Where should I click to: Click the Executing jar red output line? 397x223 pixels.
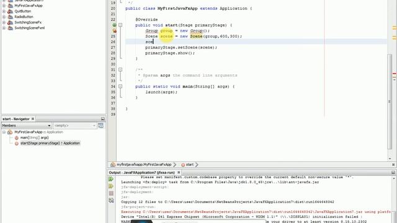256,212
